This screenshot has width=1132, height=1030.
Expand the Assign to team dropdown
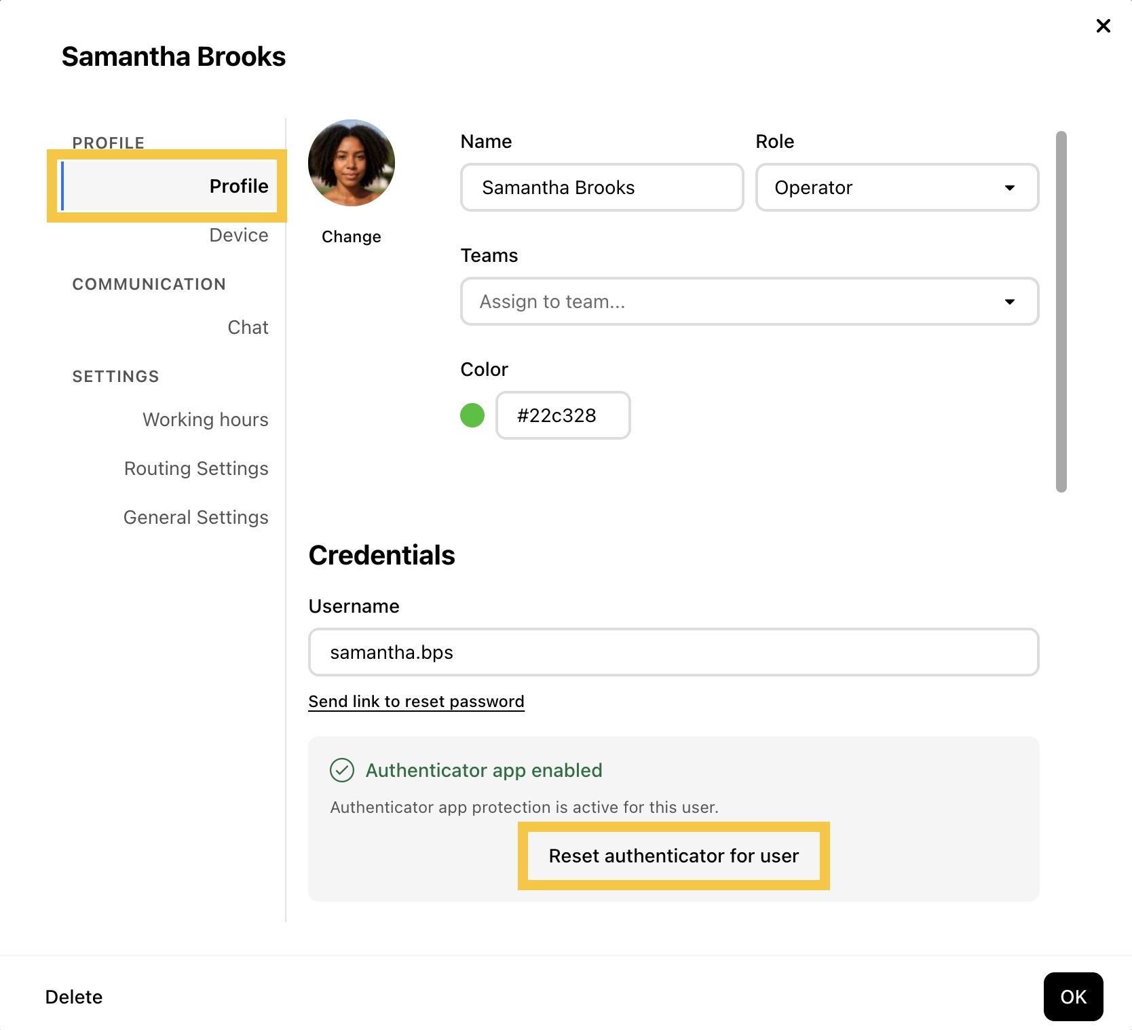pyautogui.click(x=749, y=301)
